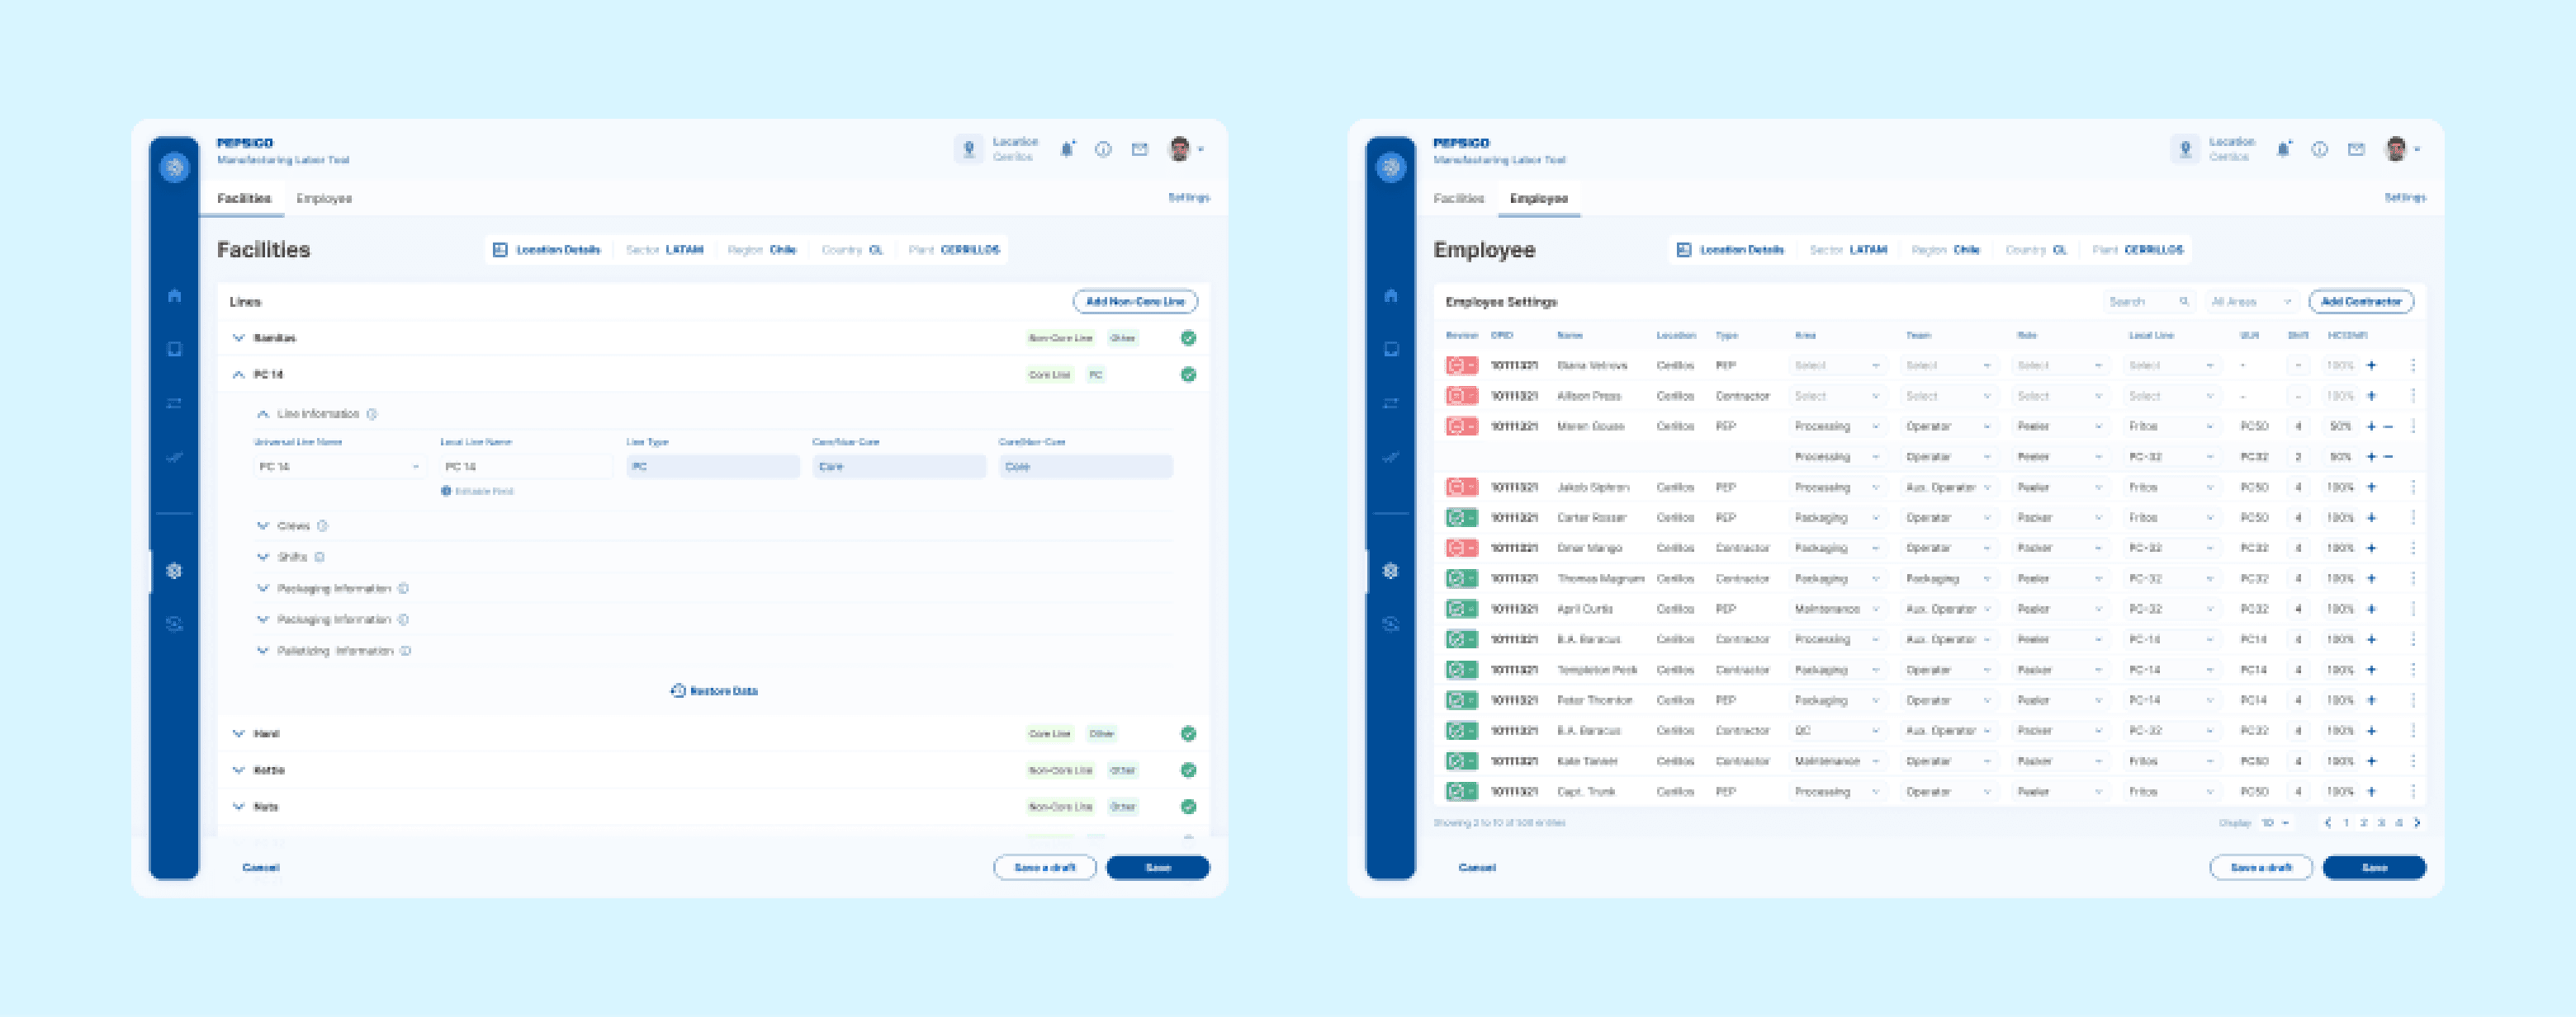Go to the next page in table pagination
The image size is (2576, 1017).
pyautogui.click(x=2417, y=823)
